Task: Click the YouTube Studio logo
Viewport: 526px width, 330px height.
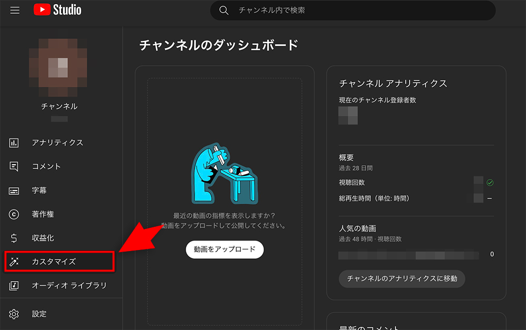Action: 57,9
